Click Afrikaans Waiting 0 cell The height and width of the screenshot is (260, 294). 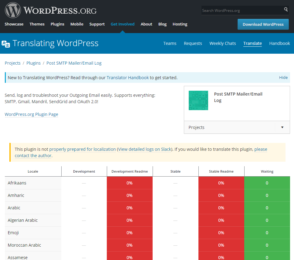click(267, 183)
